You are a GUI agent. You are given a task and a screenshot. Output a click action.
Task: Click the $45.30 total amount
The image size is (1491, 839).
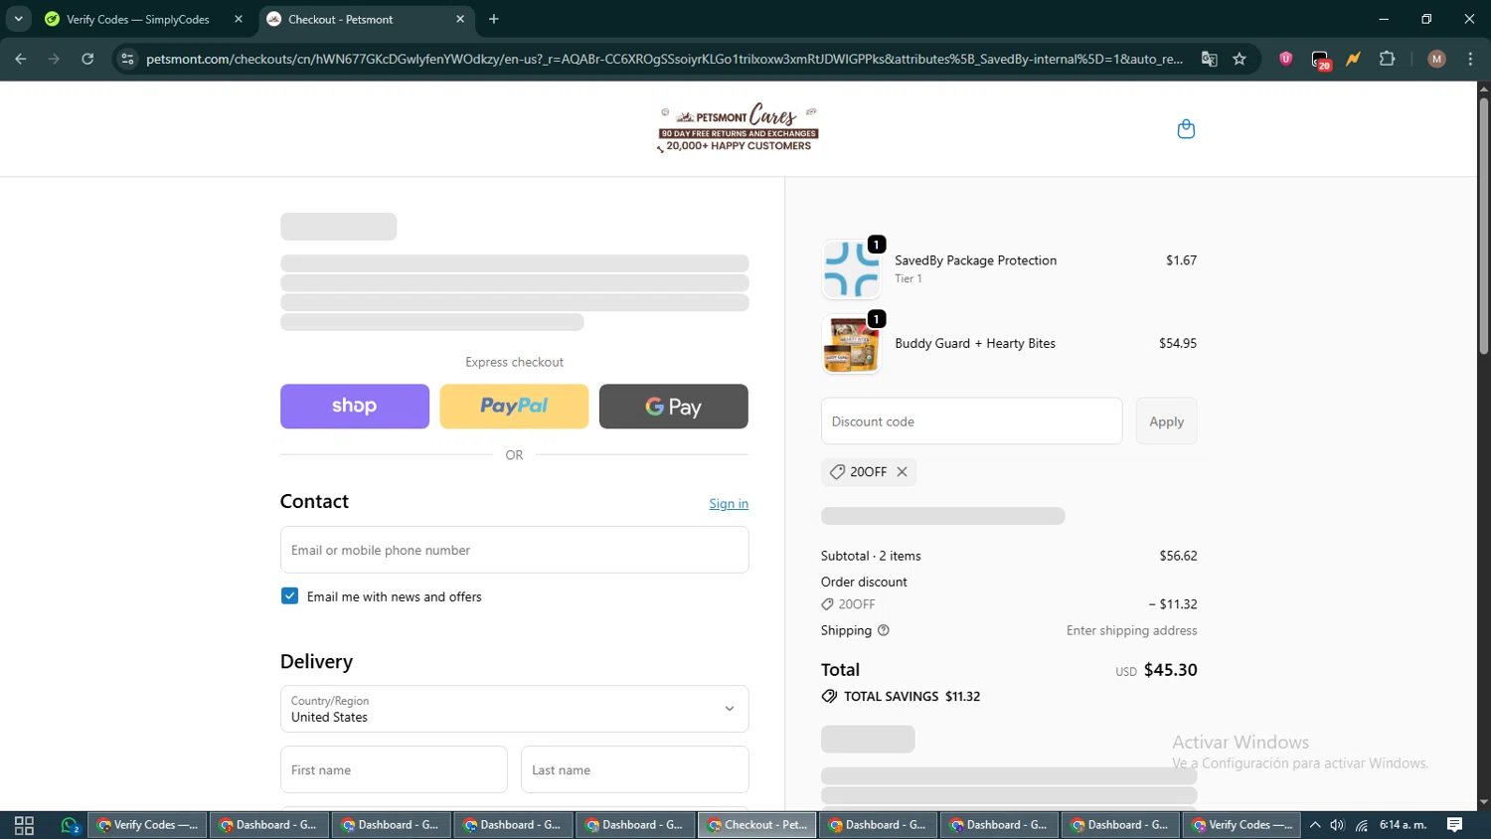[1170, 670]
